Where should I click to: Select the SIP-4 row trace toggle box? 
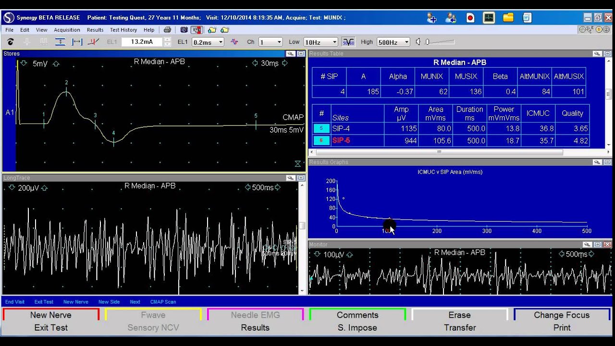321,129
